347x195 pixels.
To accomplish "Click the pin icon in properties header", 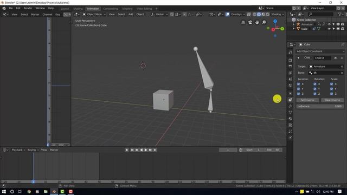I will click(x=343, y=44).
